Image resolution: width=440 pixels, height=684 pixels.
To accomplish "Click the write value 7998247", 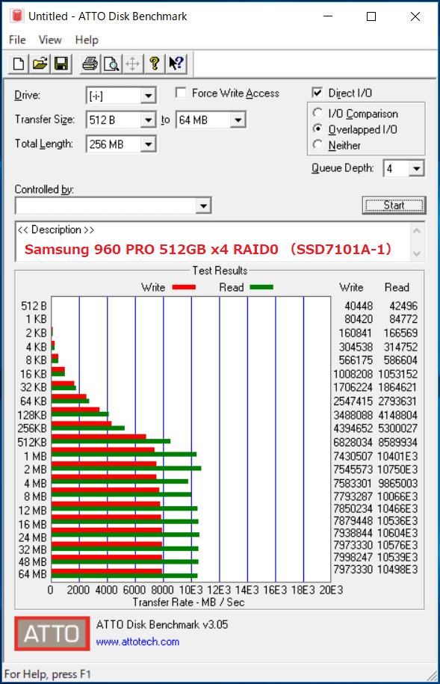I will click(353, 557).
